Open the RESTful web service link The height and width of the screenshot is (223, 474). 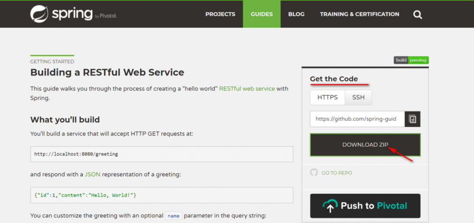(x=247, y=89)
